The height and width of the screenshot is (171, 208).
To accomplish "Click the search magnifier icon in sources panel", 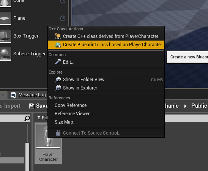I will (x=27, y=118).
